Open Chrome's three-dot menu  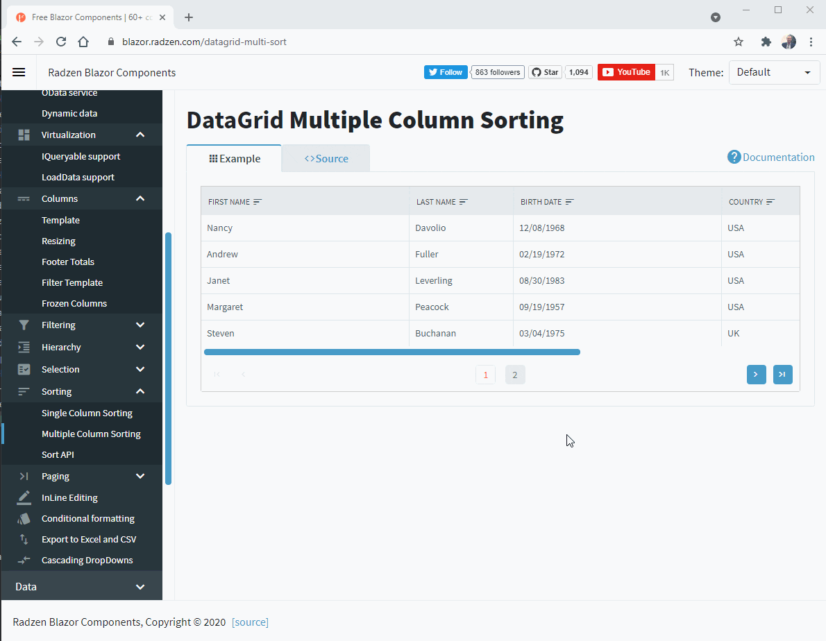tap(811, 42)
